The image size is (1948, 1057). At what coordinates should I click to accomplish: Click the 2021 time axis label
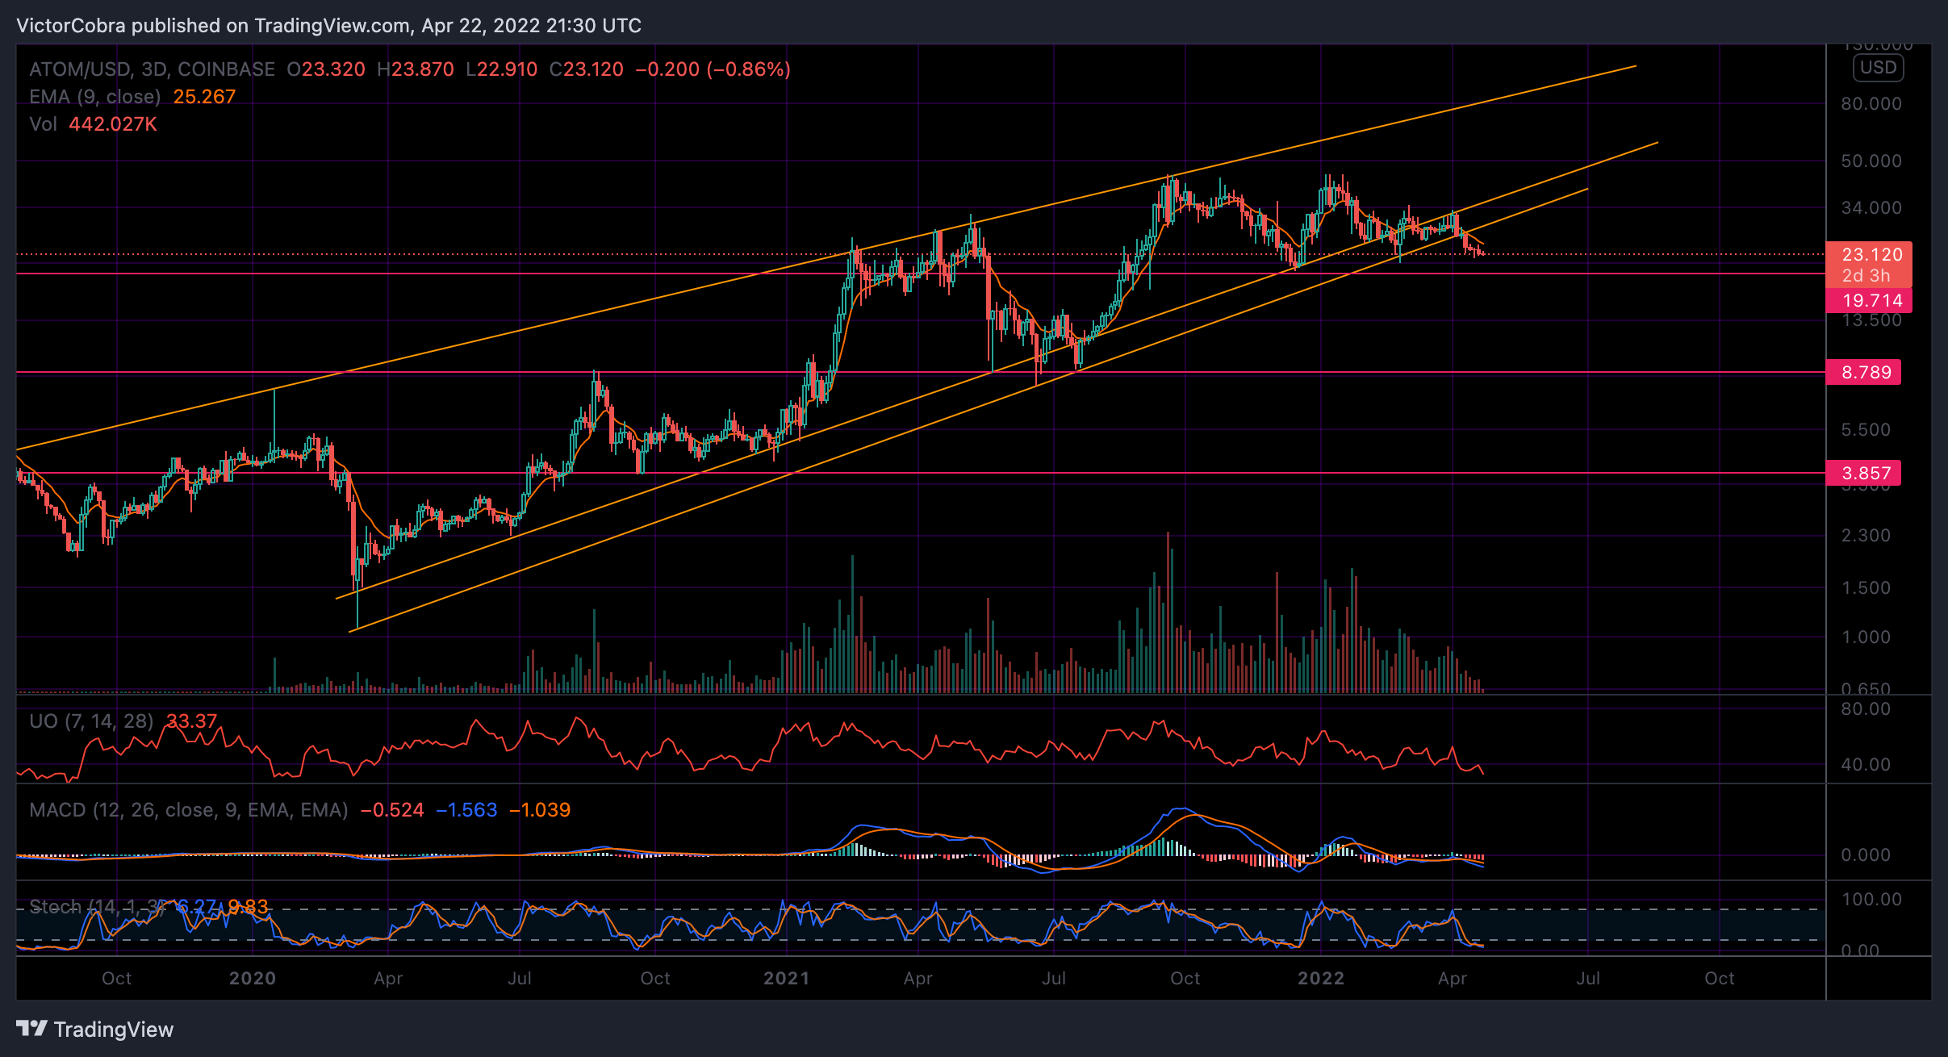[x=787, y=979]
